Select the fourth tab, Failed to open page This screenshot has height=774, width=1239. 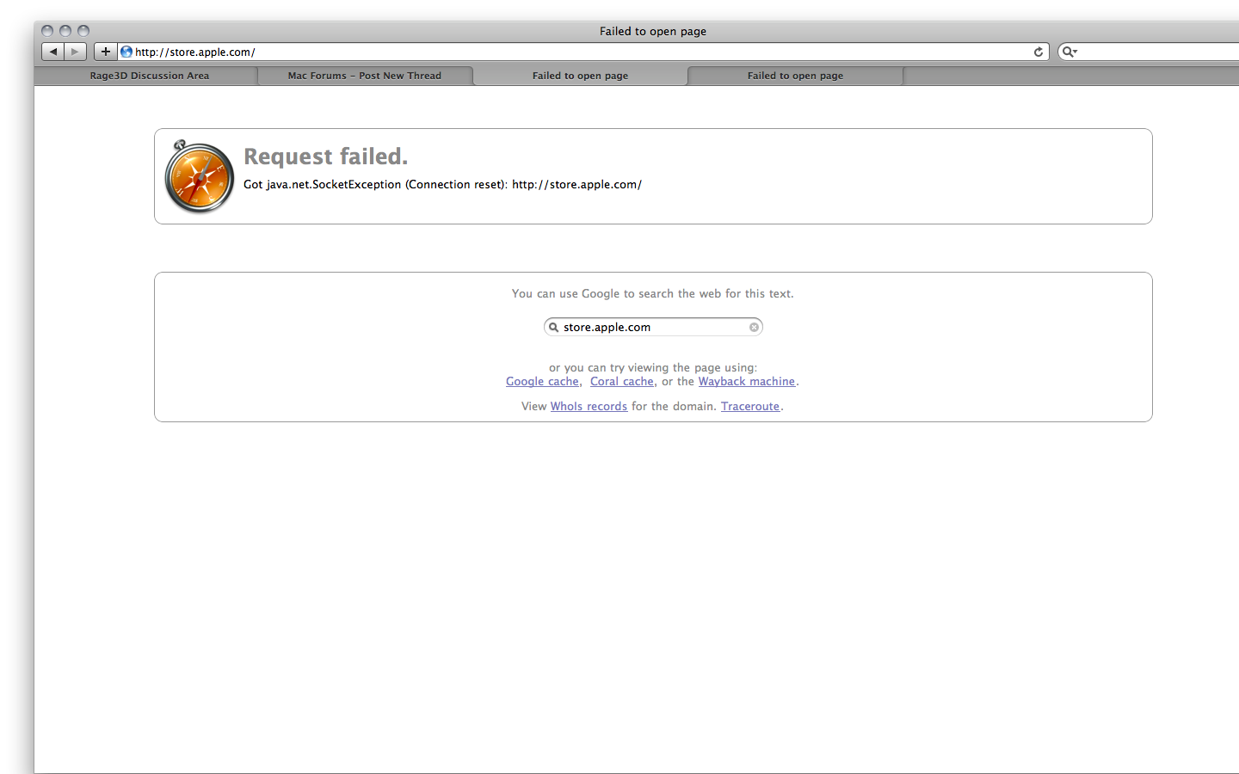[795, 76]
